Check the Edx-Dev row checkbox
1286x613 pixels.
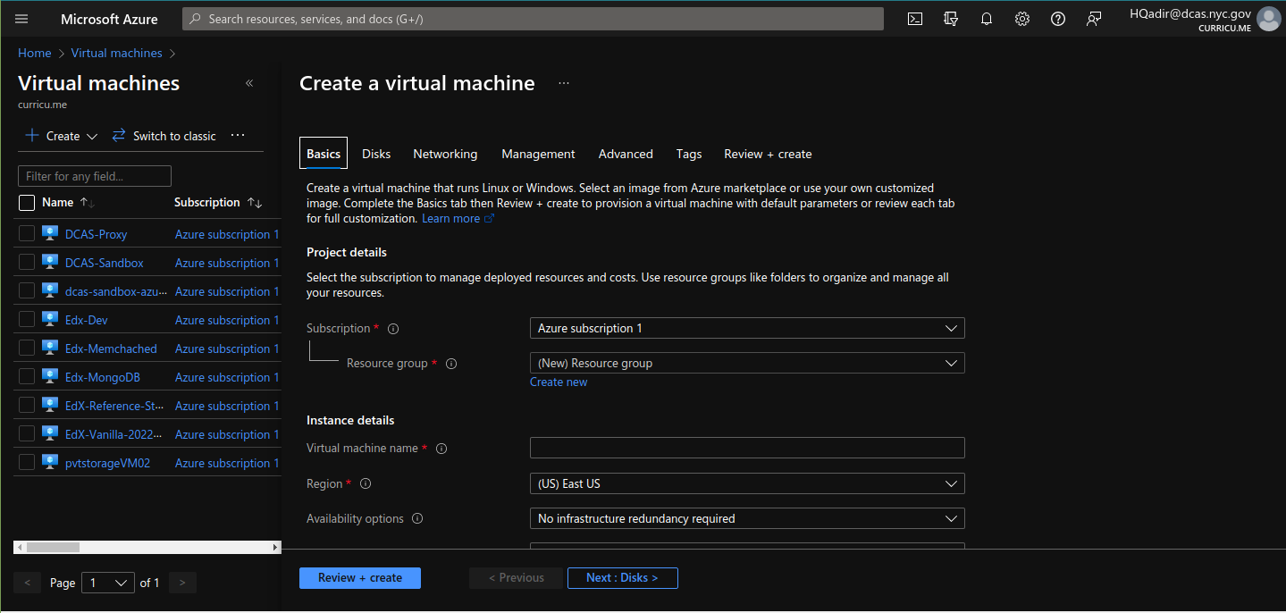pos(27,320)
